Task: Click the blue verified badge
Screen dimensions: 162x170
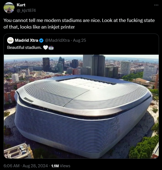Action: pyautogui.click(x=41, y=40)
